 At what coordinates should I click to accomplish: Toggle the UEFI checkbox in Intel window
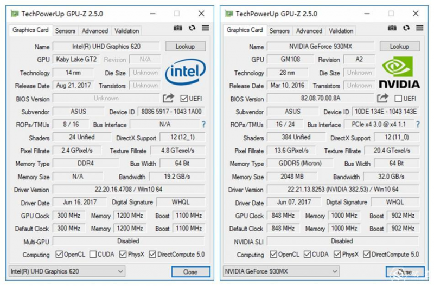184,99
